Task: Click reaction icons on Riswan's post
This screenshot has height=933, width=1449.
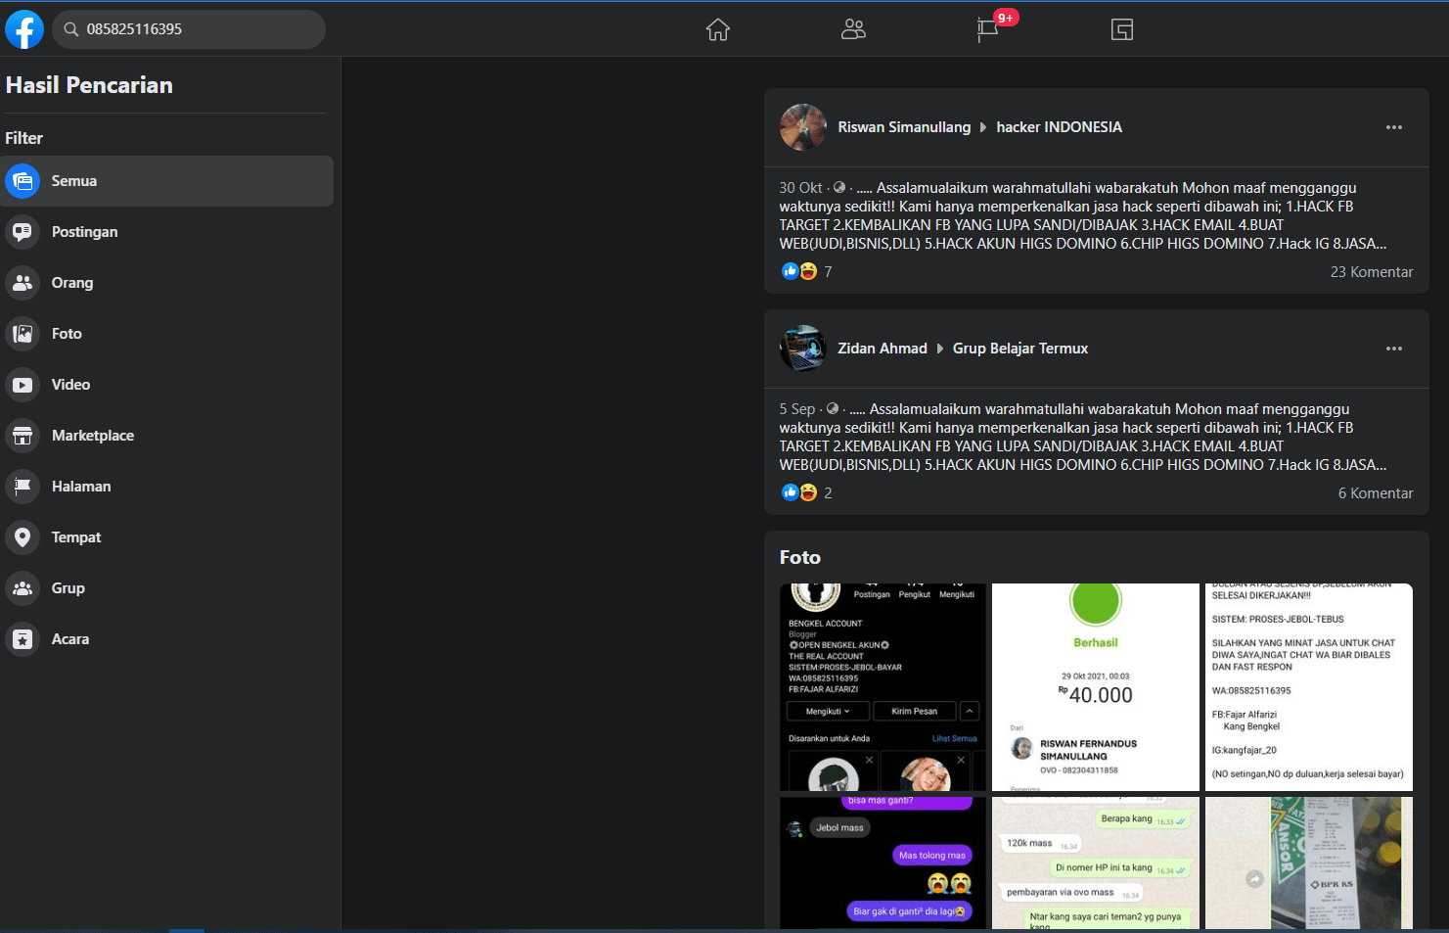Action: (799, 271)
